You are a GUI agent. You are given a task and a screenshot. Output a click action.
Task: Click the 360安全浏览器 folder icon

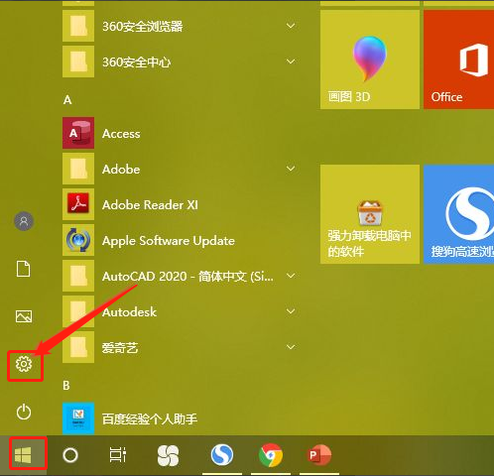78,26
